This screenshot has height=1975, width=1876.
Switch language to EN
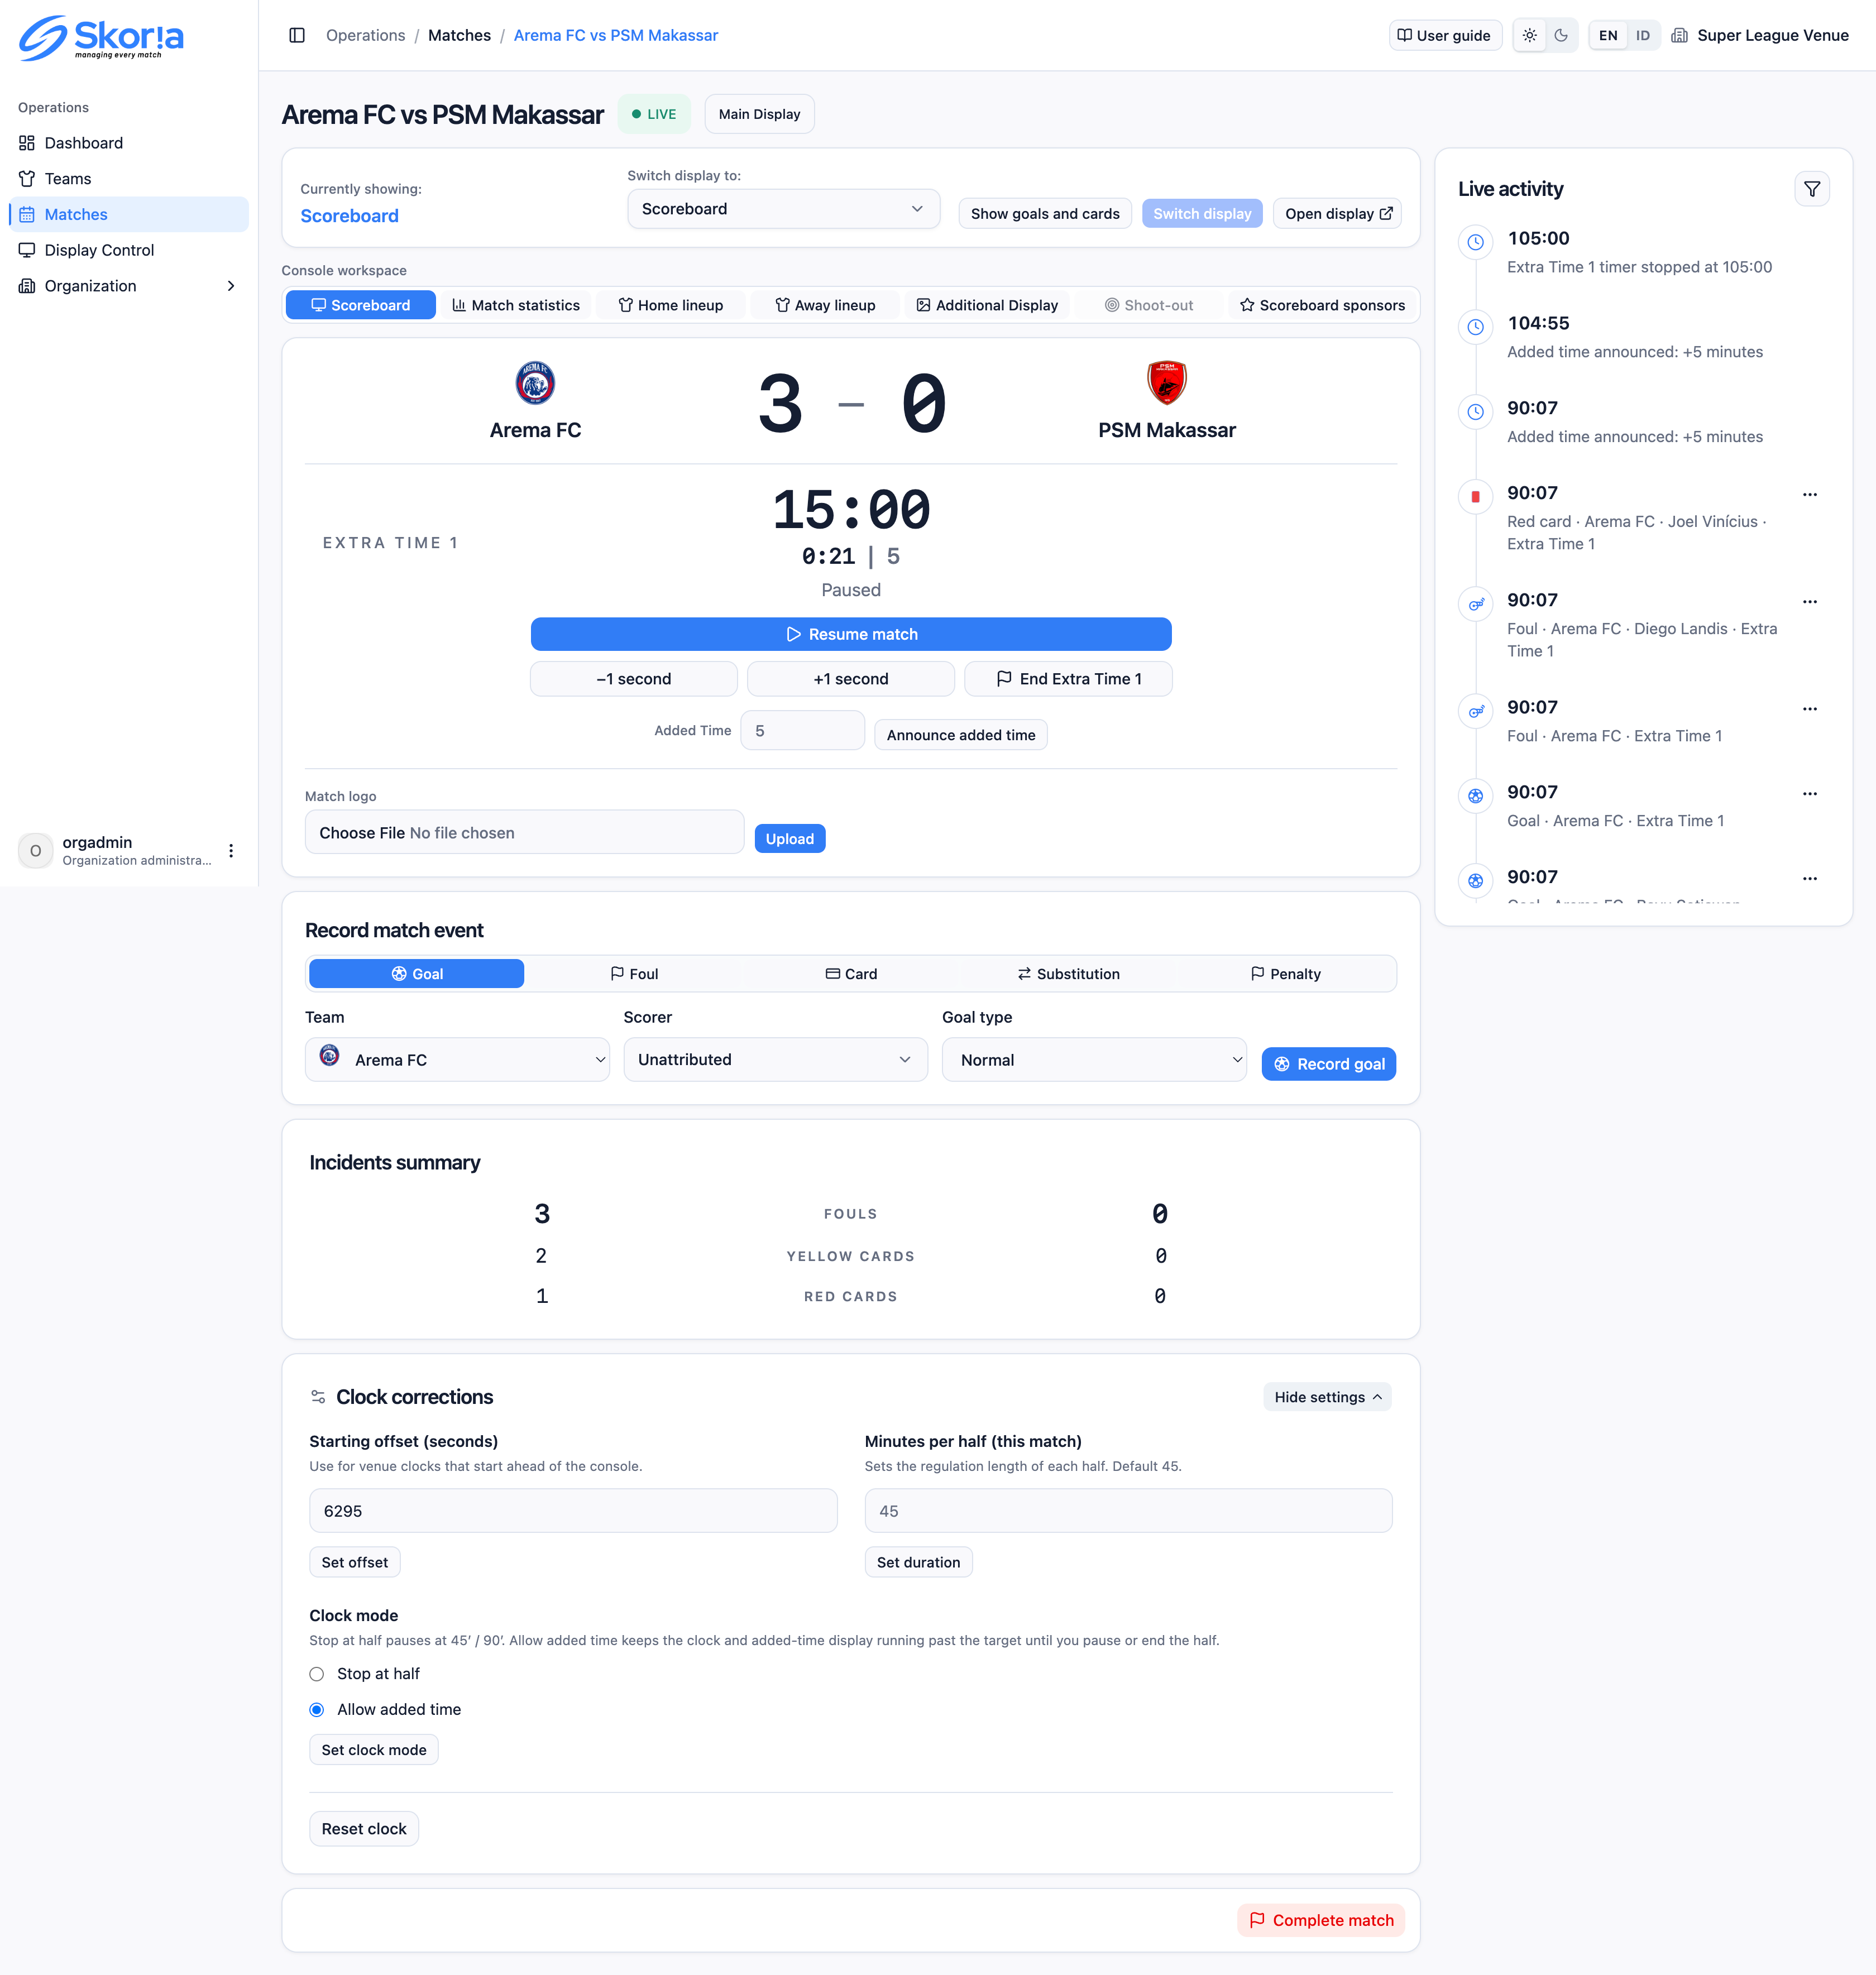pos(1607,35)
